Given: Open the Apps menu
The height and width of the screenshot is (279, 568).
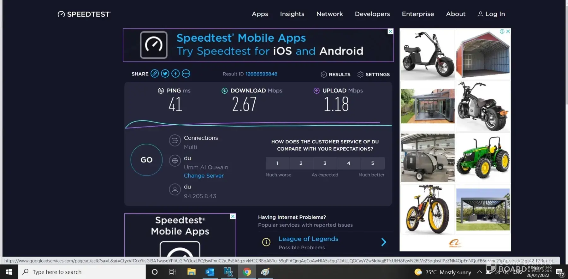Looking at the screenshot, I should click(260, 14).
